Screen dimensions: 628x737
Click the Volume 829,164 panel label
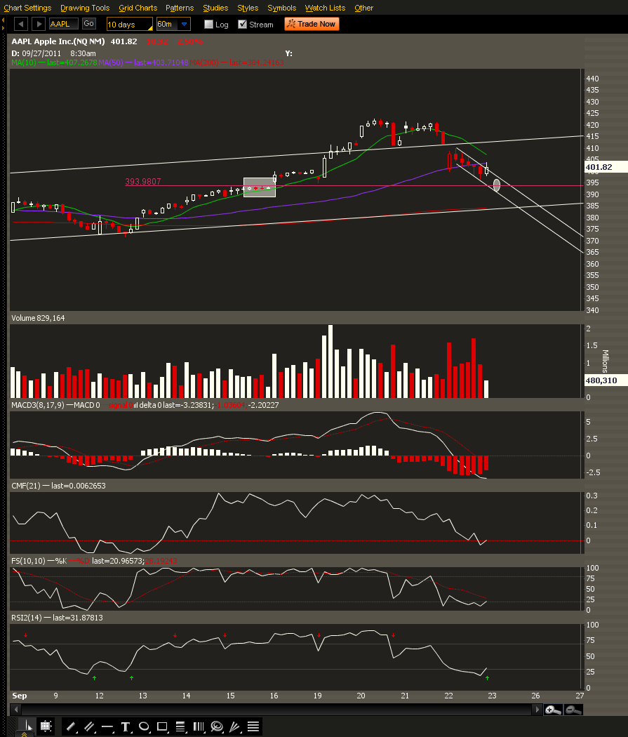pyautogui.click(x=38, y=318)
